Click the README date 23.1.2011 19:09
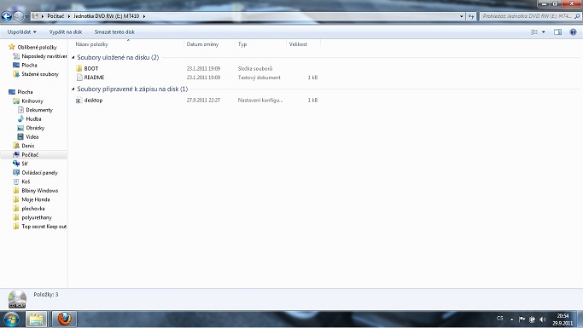The height and width of the screenshot is (328, 583). [203, 78]
